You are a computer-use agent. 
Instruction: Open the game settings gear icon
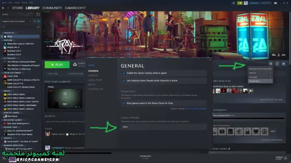pyautogui.click(x=271, y=64)
